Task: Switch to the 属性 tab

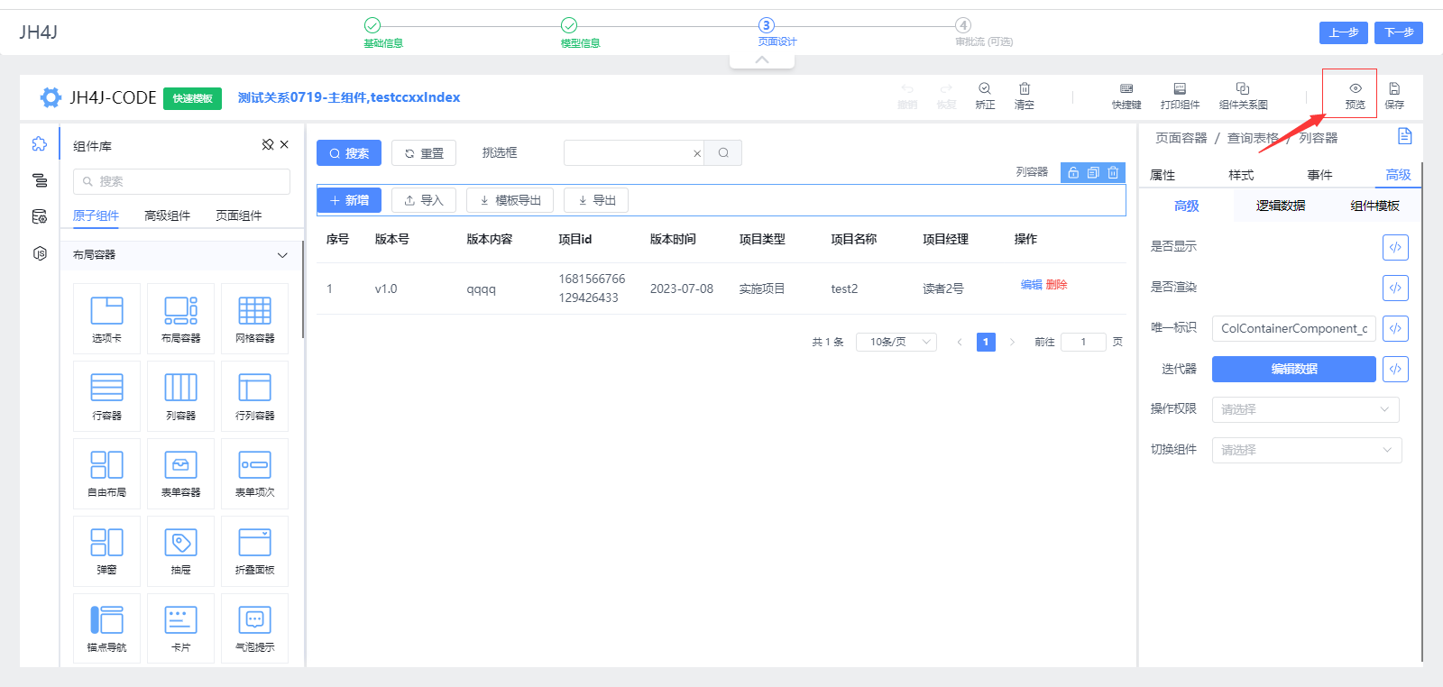Action: pyautogui.click(x=1163, y=175)
